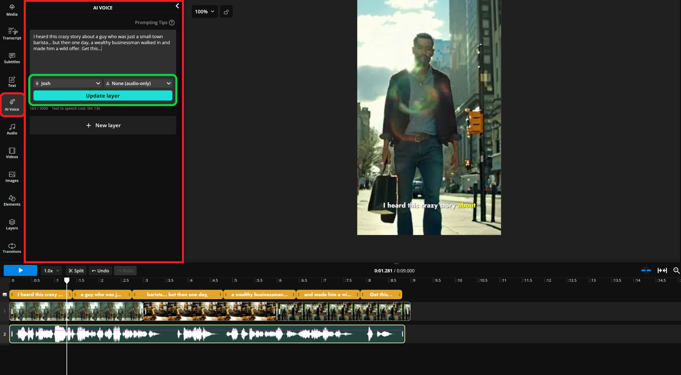Open the Images panel
Image resolution: width=681 pixels, height=375 pixels.
[12, 176]
